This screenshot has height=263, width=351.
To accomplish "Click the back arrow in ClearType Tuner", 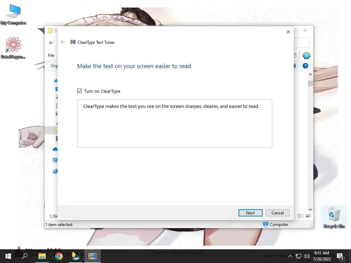I will 63,42.
